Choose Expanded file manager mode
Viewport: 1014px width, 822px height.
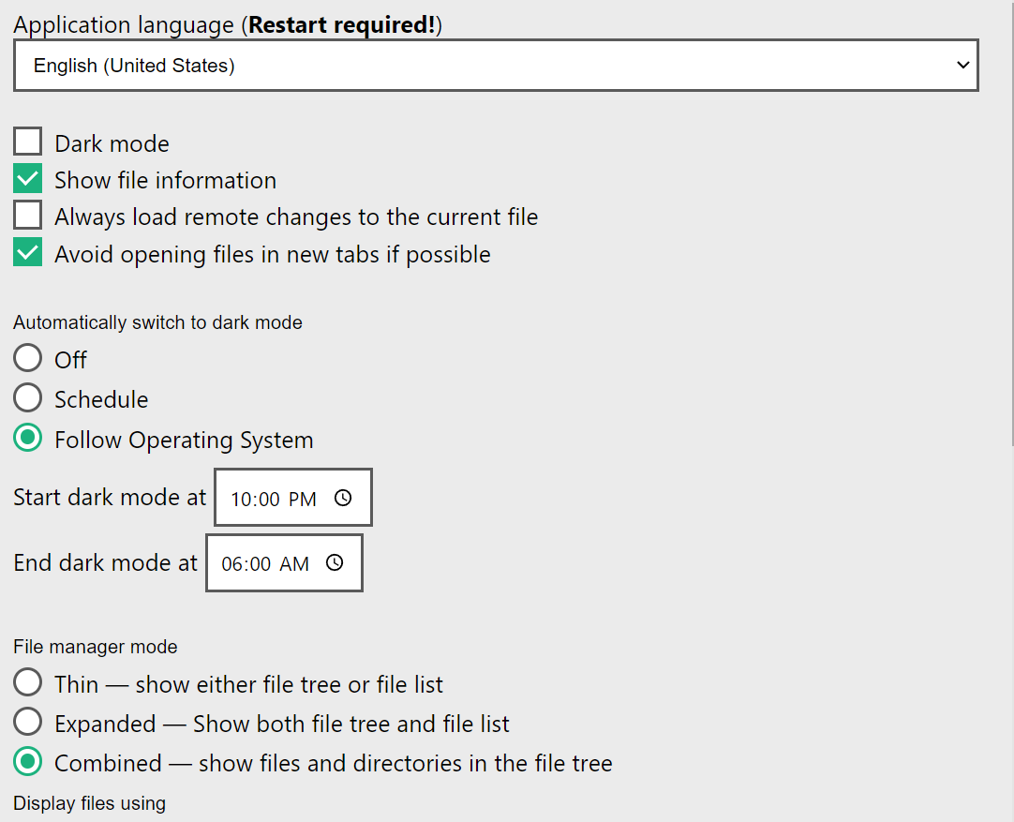(x=27, y=722)
